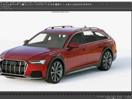Open the Civil View menu

point(41,2)
